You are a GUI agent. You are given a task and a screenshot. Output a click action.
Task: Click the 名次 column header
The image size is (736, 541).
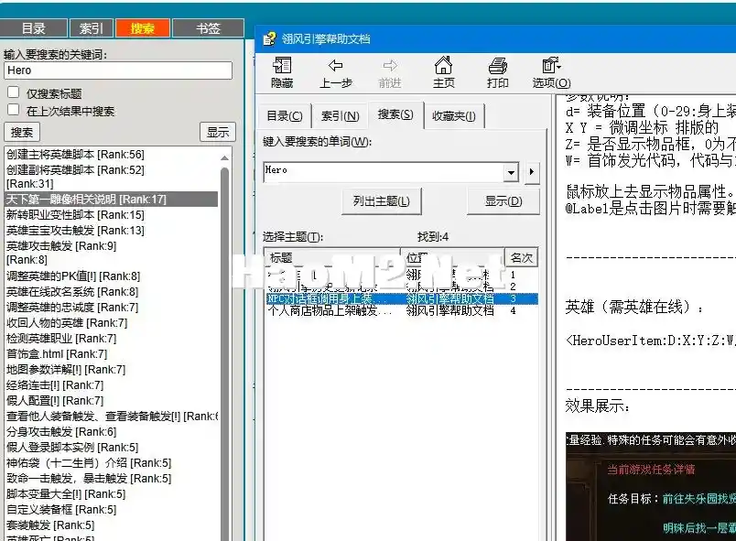(521, 257)
